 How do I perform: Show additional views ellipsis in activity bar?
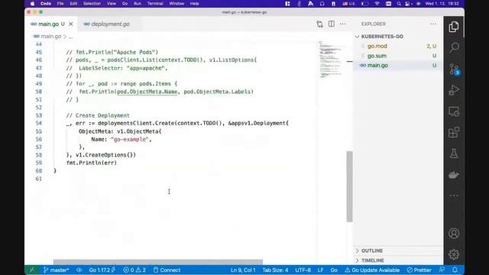[x=454, y=196]
